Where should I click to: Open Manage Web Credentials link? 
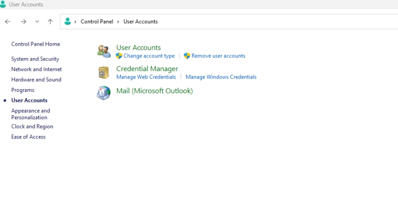coord(146,77)
